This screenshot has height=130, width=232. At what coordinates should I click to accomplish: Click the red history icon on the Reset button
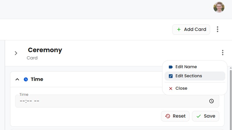(168, 116)
